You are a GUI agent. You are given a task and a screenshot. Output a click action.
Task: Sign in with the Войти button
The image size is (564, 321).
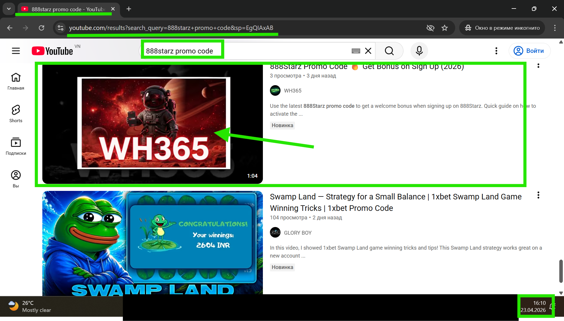(x=530, y=51)
